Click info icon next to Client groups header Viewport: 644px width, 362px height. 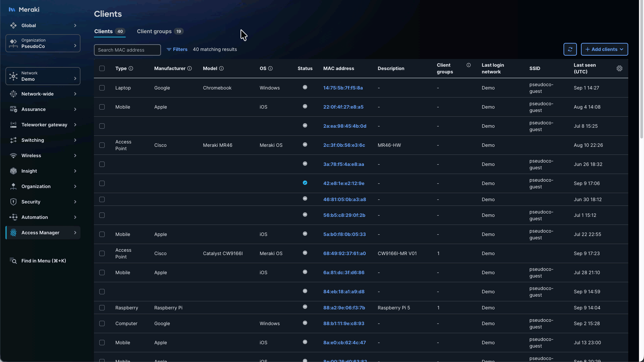[469, 65]
